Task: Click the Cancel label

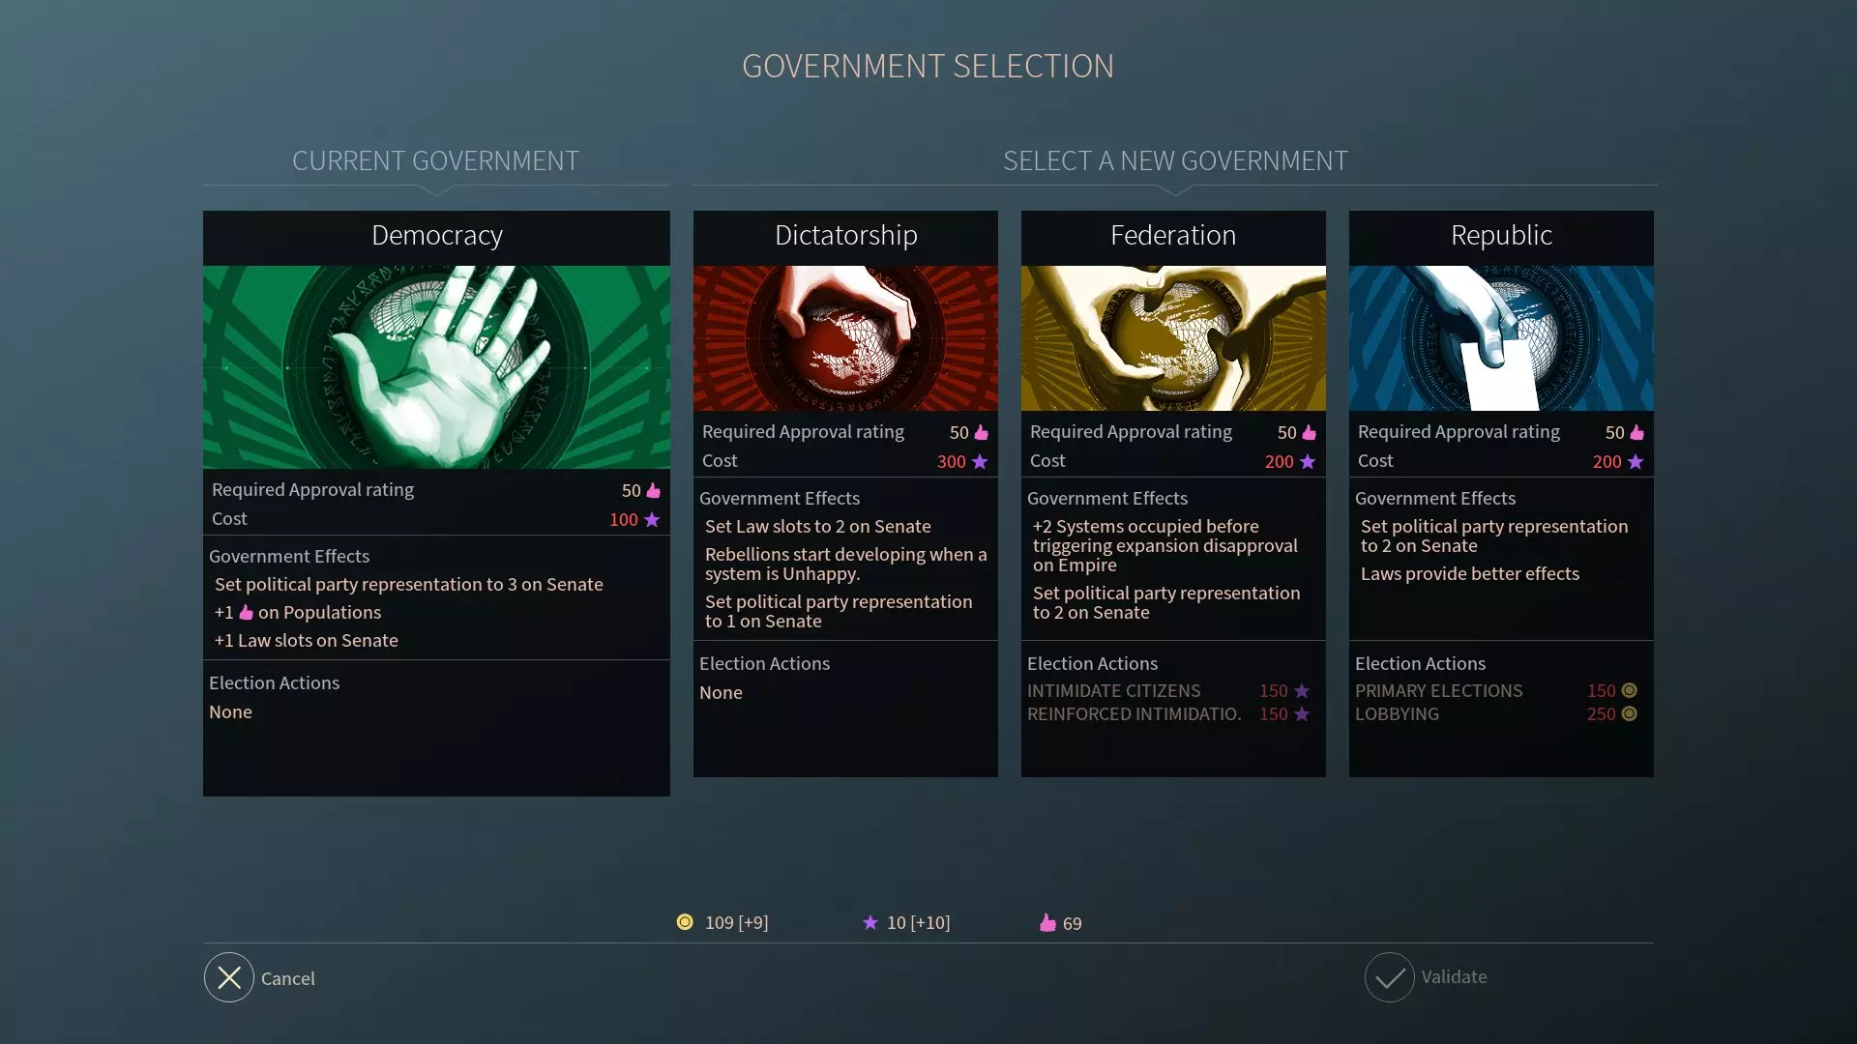Action: pos(288,978)
